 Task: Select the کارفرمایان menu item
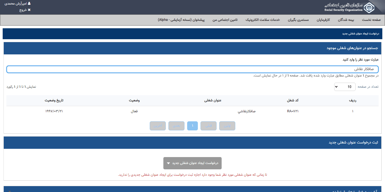(324, 20)
